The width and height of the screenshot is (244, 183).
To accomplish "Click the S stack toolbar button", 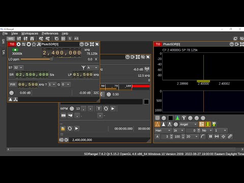I will [x=70, y=39].
